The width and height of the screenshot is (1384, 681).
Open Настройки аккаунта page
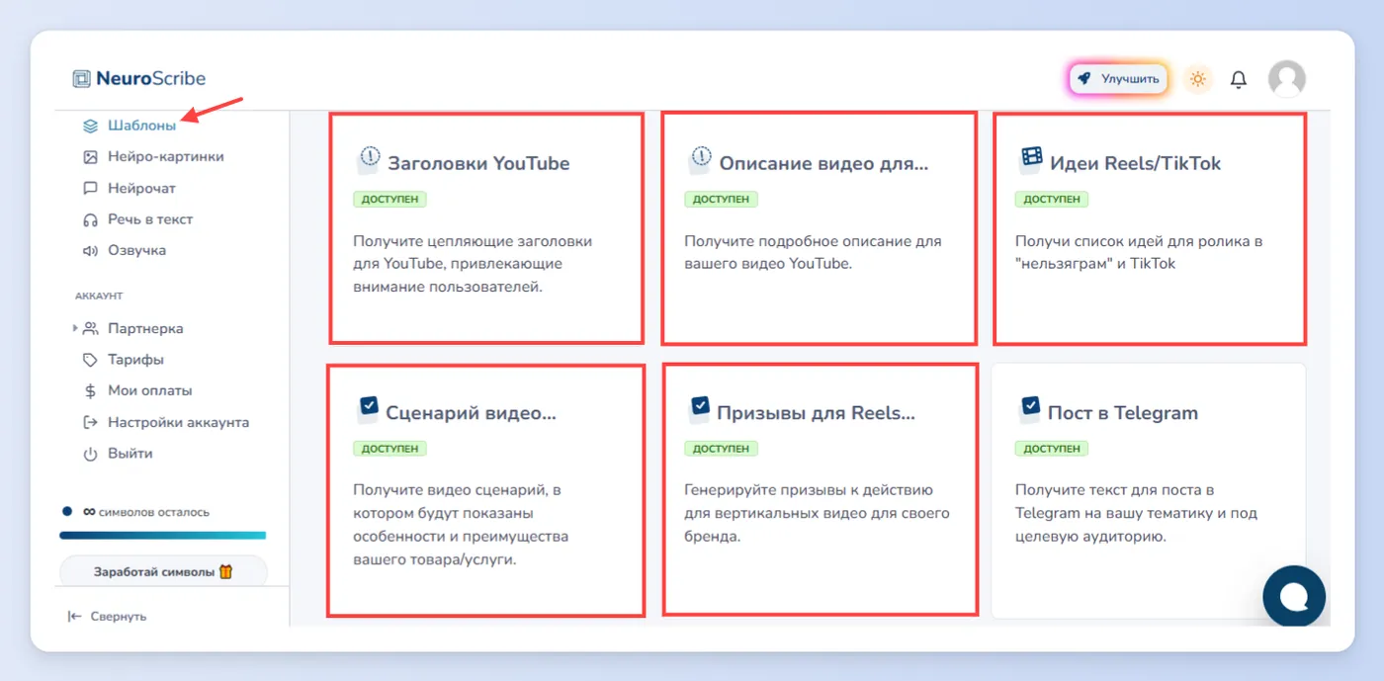[x=179, y=423]
